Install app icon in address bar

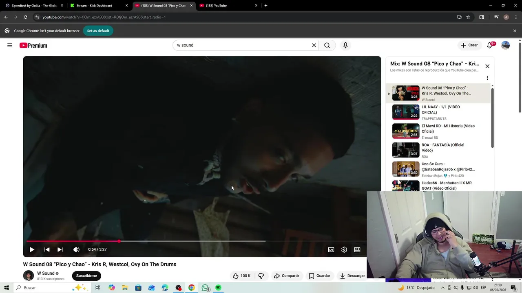[459, 17]
